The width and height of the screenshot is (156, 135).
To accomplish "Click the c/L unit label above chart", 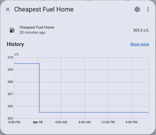I will point(17,54).
